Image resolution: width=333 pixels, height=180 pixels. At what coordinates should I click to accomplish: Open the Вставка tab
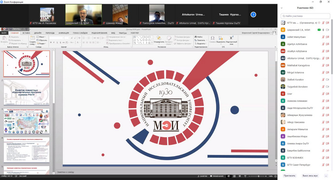pos(26,33)
